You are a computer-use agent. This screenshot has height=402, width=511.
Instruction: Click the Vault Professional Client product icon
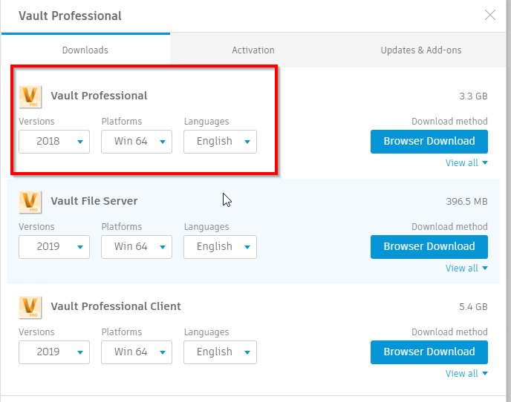coord(30,307)
